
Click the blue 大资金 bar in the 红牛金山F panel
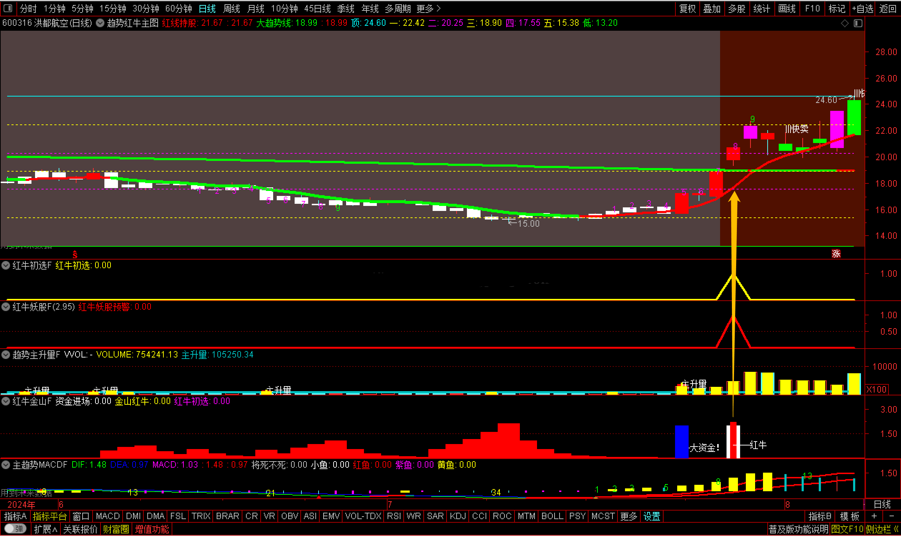[682, 442]
